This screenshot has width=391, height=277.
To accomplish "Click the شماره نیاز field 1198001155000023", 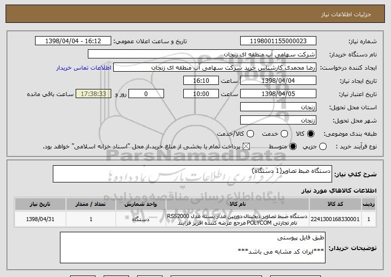I will pos(278,41).
